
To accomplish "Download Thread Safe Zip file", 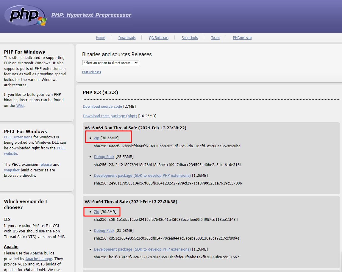I will click(x=96, y=212).
